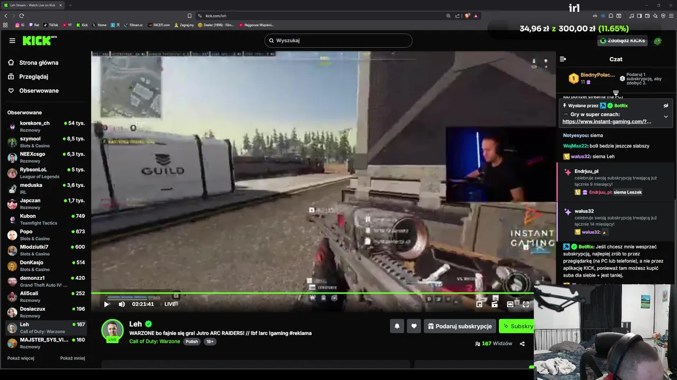This screenshot has width=677, height=380.
Task: Toggle stream notifications bell
Action: coord(397,326)
